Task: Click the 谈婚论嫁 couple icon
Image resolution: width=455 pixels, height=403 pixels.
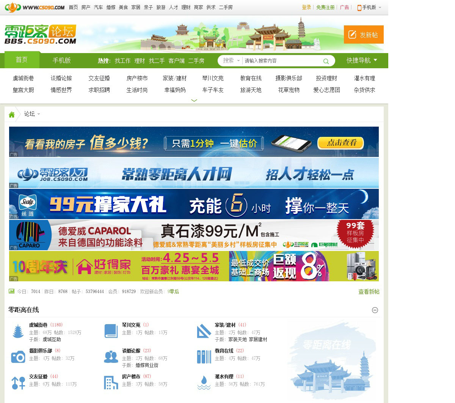Action: coord(111,357)
